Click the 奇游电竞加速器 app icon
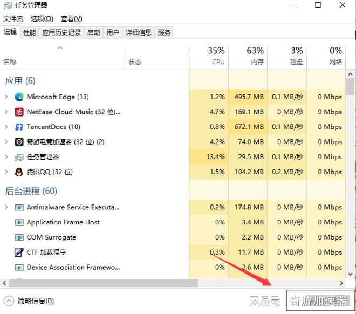356x314 pixels. (19, 142)
